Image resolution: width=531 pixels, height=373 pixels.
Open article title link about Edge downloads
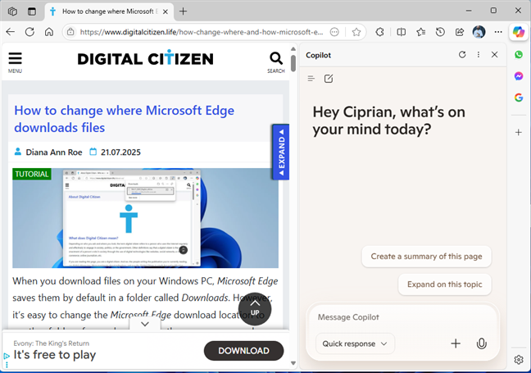click(x=124, y=119)
